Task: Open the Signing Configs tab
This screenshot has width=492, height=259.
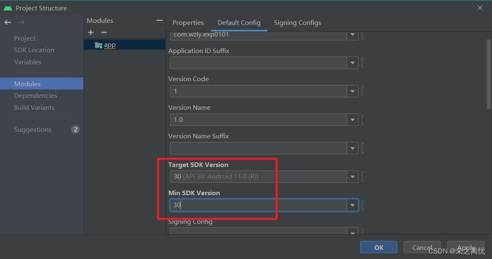Action: coord(298,22)
